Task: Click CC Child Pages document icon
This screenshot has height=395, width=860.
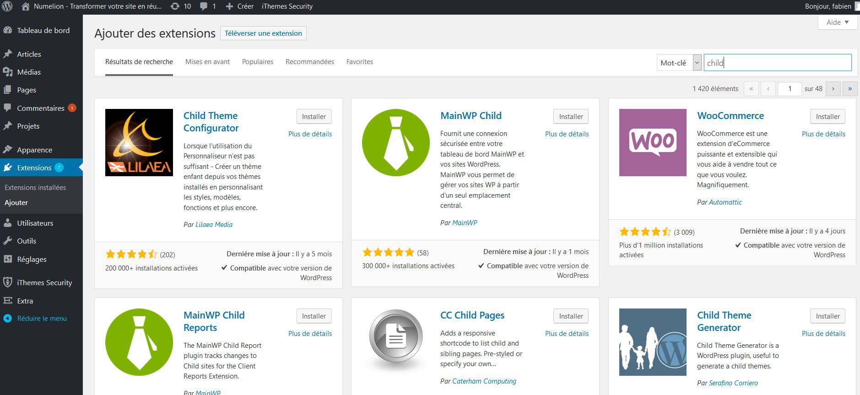Action: [x=396, y=341]
